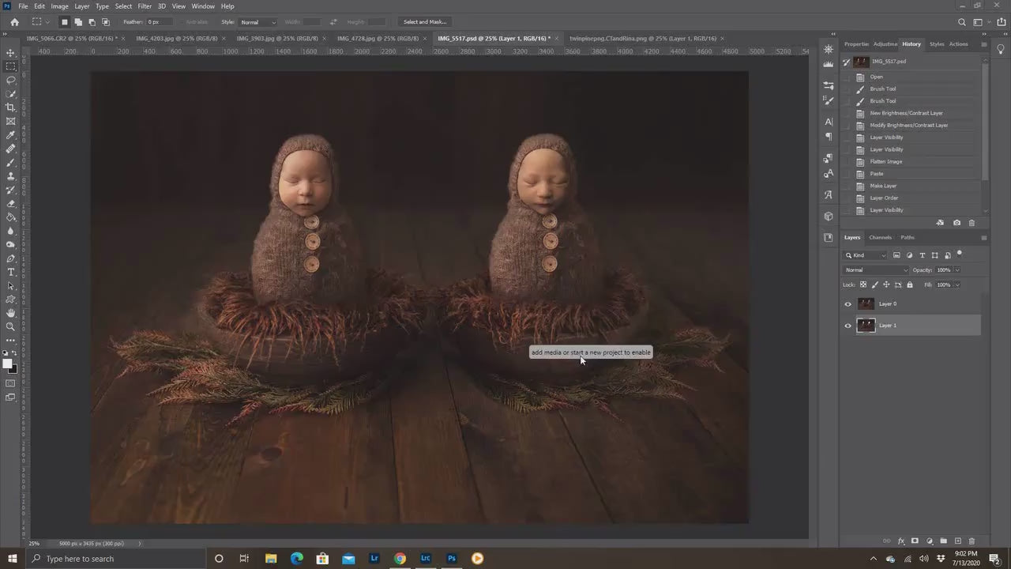The width and height of the screenshot is (1011, 569).
Task: Click the Select and Mask button
Action: point(425,22)
